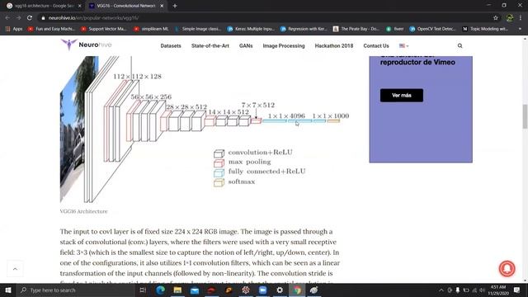The height and width of the screenshot is (297, 528).
Task: Open the Topic Modeling bookmark
Action: (x=485, y=29)
